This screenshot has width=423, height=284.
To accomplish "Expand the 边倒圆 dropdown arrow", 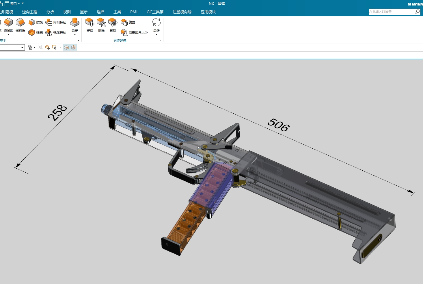I will pos(8,35).
